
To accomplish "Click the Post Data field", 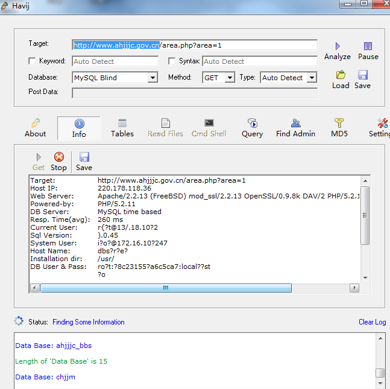I will point(195,93).
